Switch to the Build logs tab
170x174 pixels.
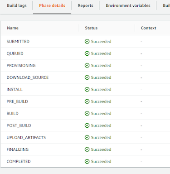[17, 5]
